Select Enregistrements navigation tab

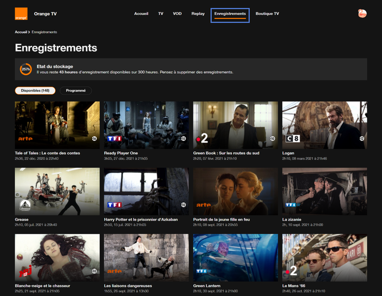coord(230,15)
